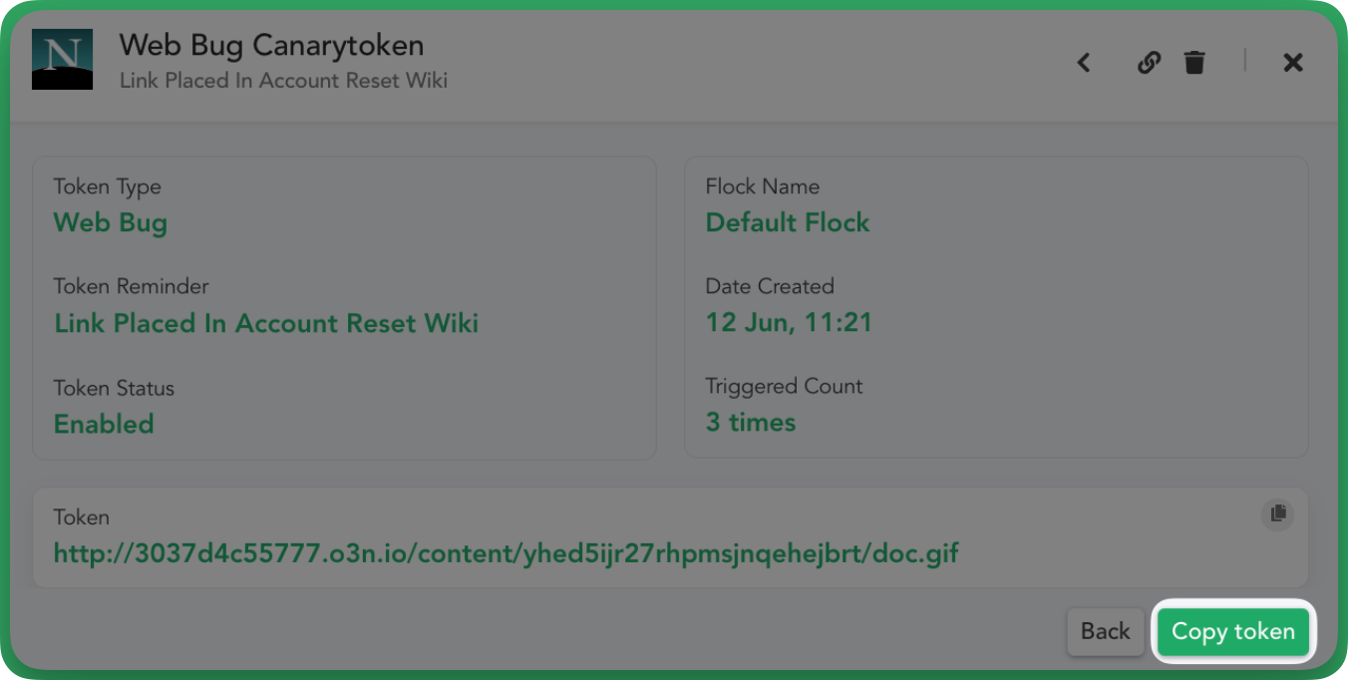Viewport: 1348px width, 680px height.
Task: Click the 3 times triggered count
Action: pyautogui.click(x=751, y=423)
